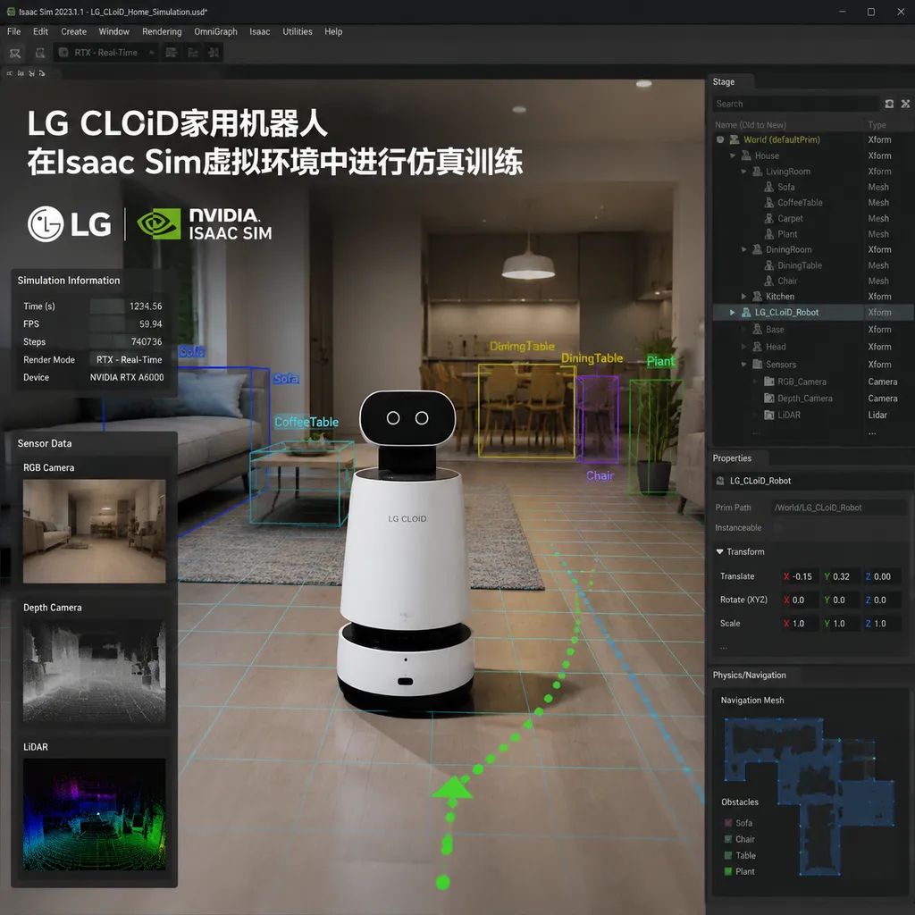Edit the Translate X value -0.15
Image resolution: width=915 pixels, height=915 pixels.
coord(800,576)
